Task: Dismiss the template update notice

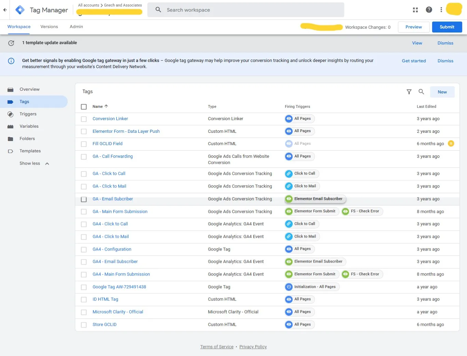Action: point(445,43)
